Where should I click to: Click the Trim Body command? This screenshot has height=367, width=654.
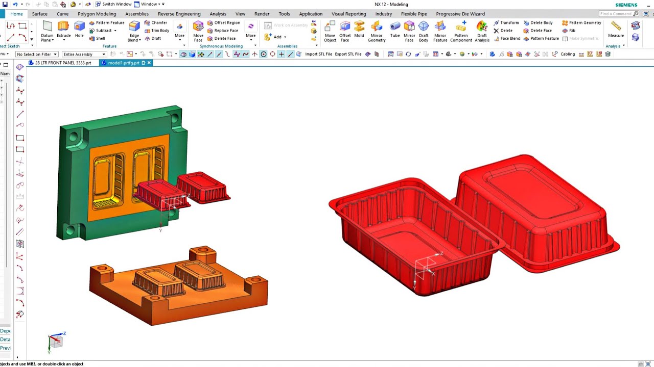tap(156, 31)
